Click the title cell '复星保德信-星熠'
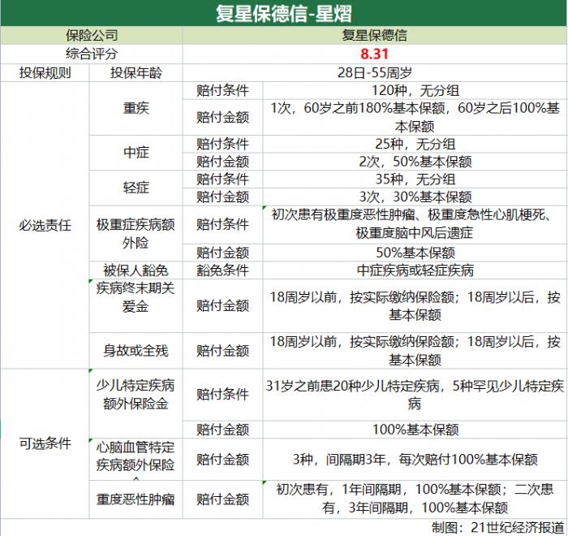The width and height of the screenshot is (568, 536). 284,14
